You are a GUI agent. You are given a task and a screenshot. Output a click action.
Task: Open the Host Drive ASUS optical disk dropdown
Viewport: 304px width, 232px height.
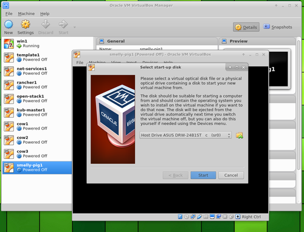pyautogui.click(x=185, y=135)
